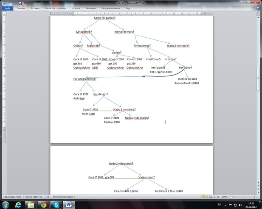Image resolution: width=262 pixels, height=209 pixels.
Task: Click the vertical scrollbar down arrow
Action: coord(258,182)
